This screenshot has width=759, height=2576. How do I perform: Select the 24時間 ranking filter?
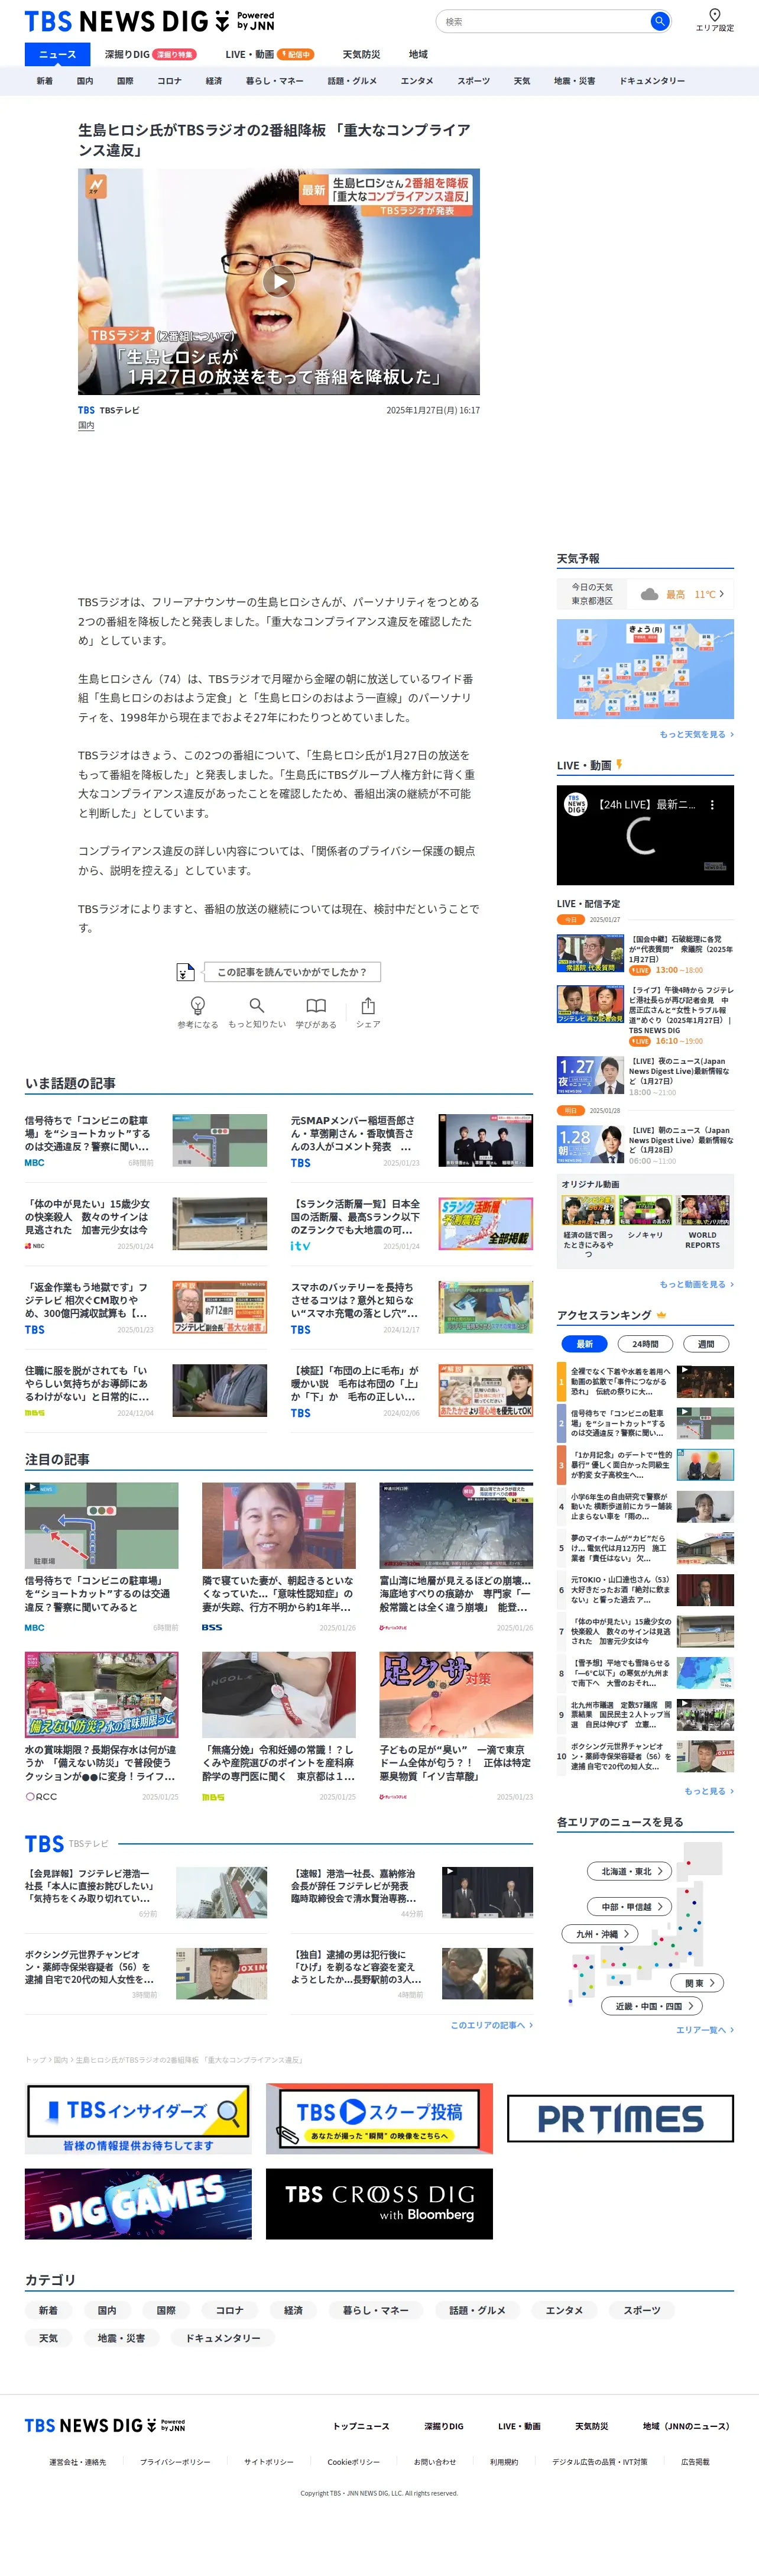[645, 1343]
